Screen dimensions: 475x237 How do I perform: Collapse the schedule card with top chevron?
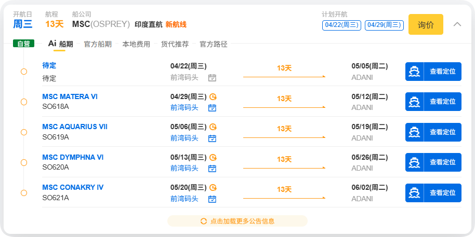(x=457, y=24)
